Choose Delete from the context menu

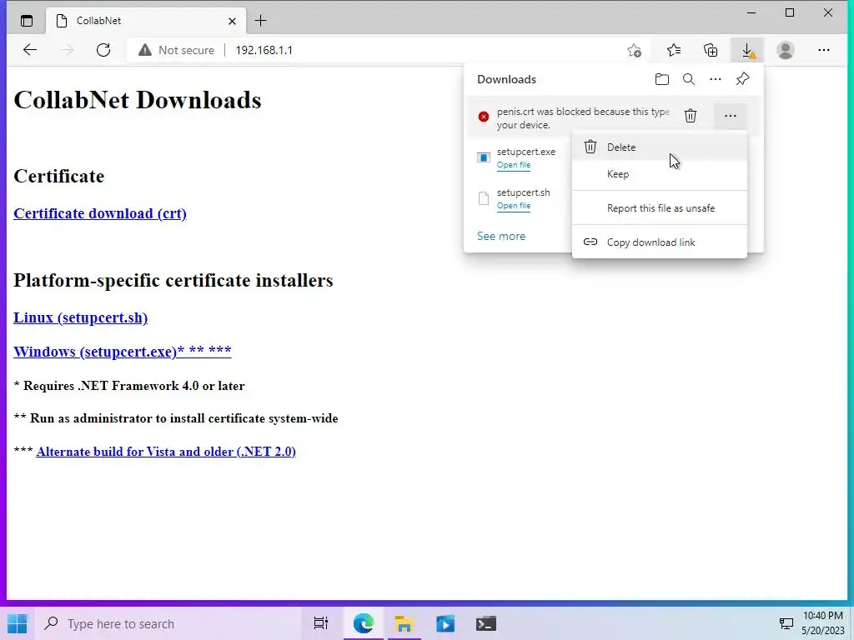(x=660, y=147)
